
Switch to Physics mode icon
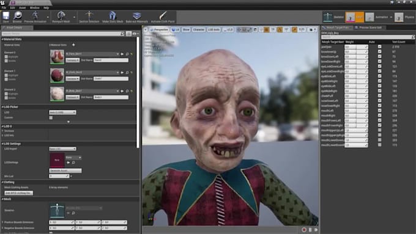pyautogui.click(x=399, y=17)
